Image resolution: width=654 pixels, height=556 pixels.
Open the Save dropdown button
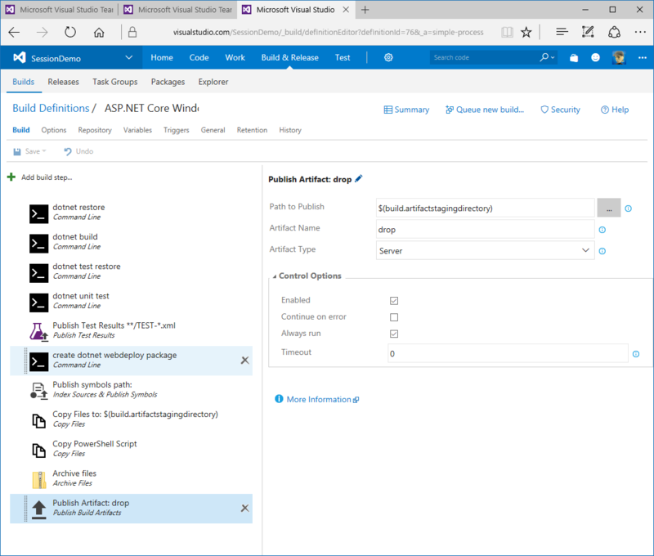point(29,151)
